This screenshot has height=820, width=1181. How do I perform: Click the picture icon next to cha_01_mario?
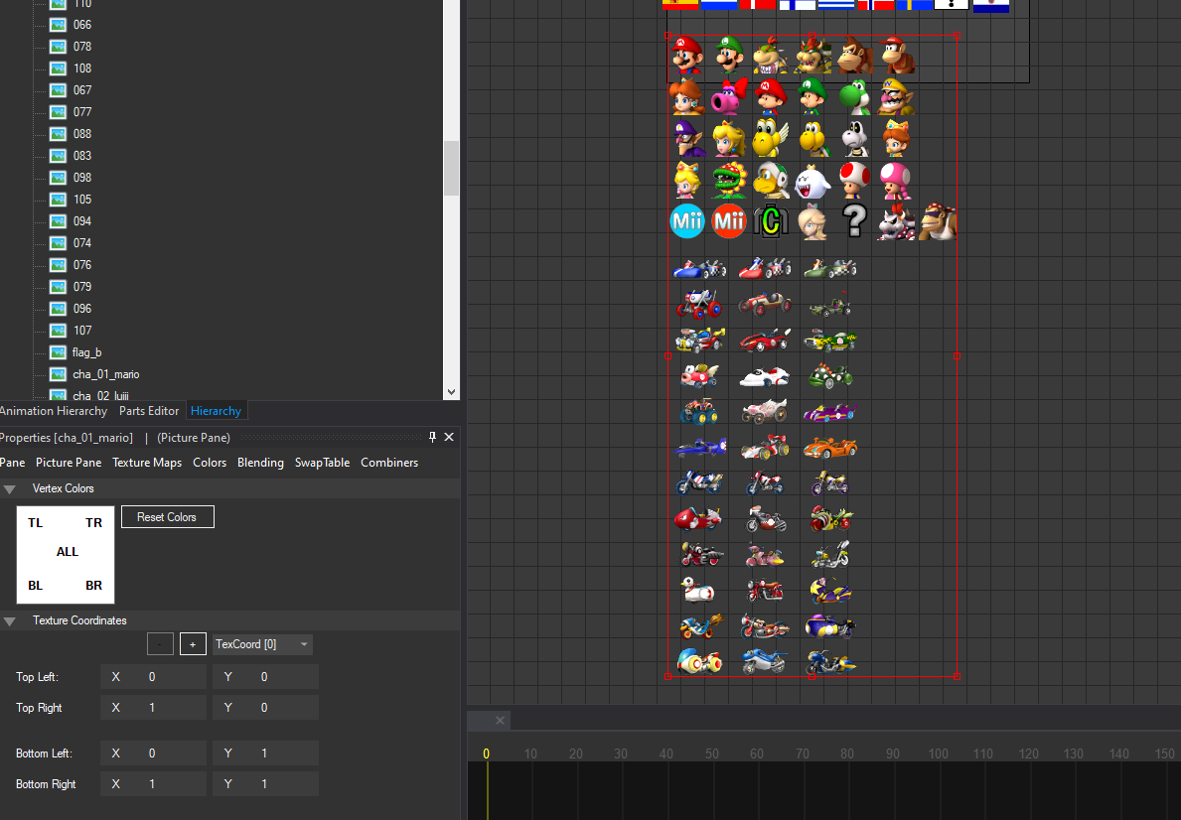coord(57,374)
